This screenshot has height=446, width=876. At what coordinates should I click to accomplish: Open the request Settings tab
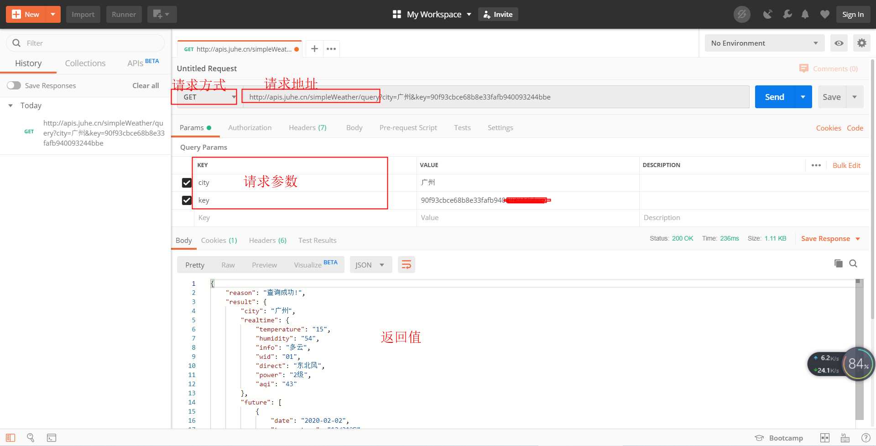point(500,128)
